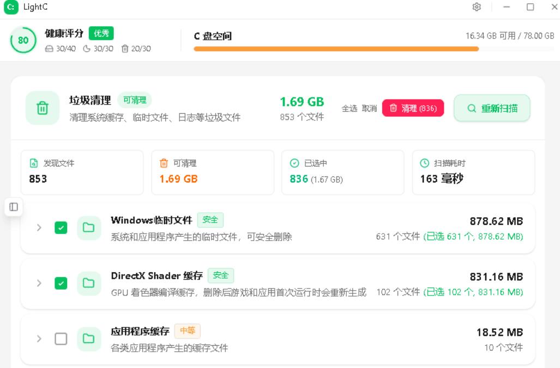560x368 pixels.
Task: Click the 垃圾清理 heading
Action: coord(90,100)
